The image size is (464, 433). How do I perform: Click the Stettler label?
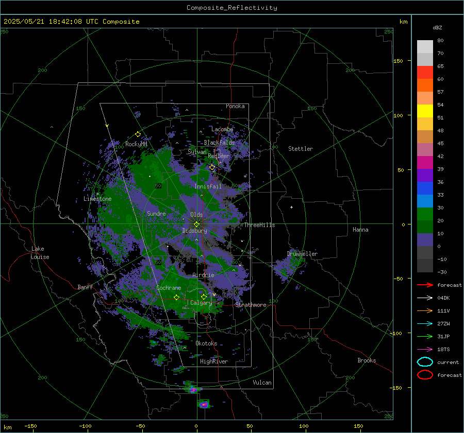(301, 149)
